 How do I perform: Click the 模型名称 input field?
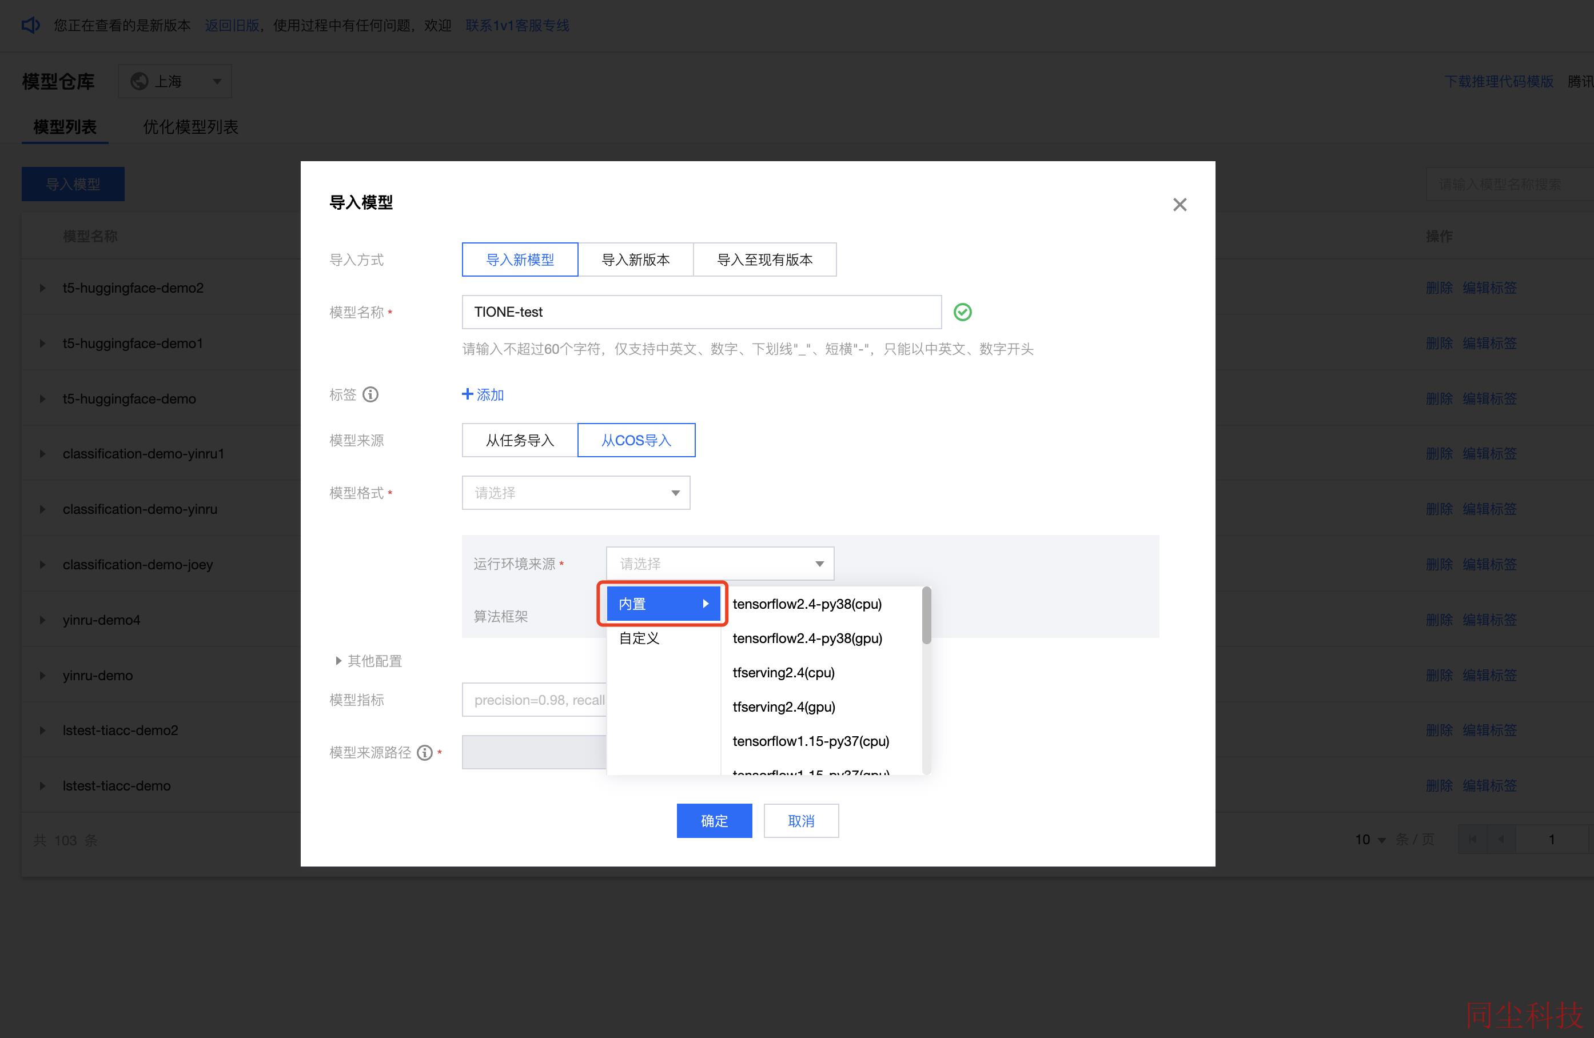click(701, 312)
